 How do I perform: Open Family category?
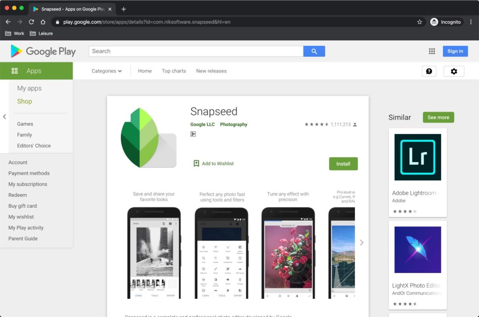pos(24,135)
